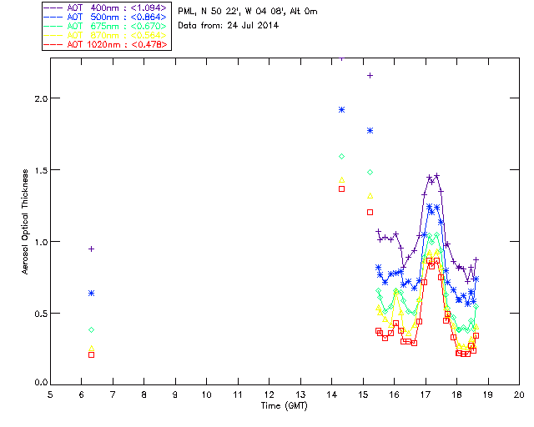Click the x-axis label 18

click(456, 394)
